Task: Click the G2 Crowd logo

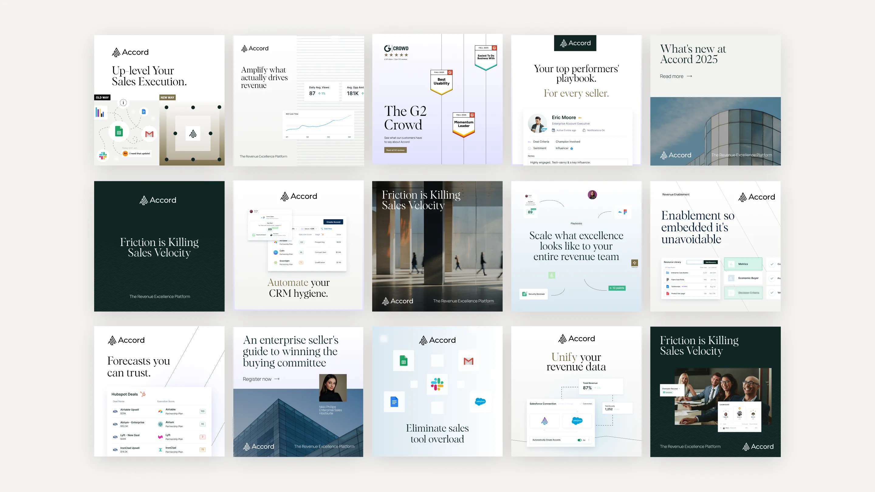Action: coord(396,49)
